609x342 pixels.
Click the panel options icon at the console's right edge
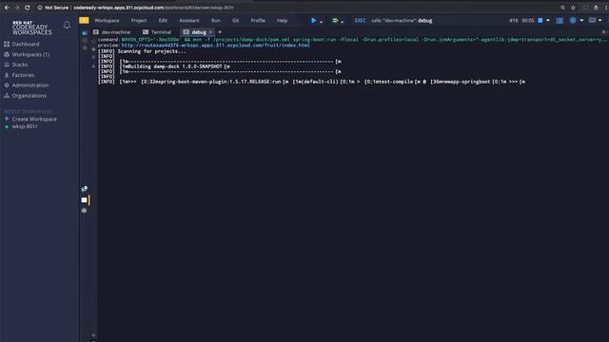[604, 32]
